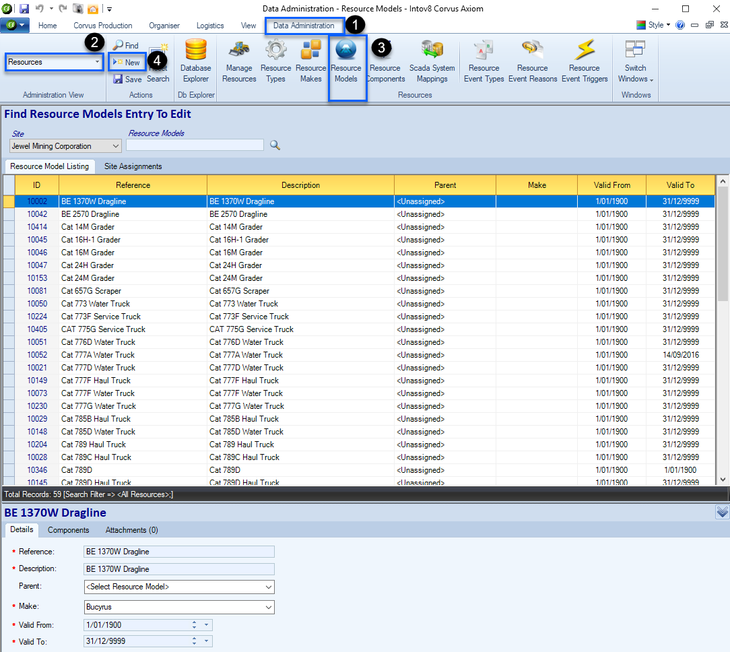The width and height of the screenshot is (730, 652).
Task: Open Resource Event Triggers
Action: [x=585, y=61]
